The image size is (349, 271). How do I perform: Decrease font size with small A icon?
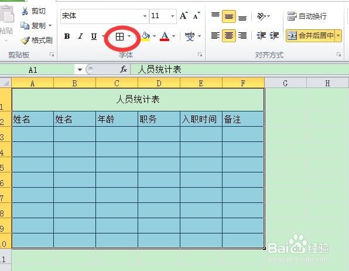click(x=196, y=16)
